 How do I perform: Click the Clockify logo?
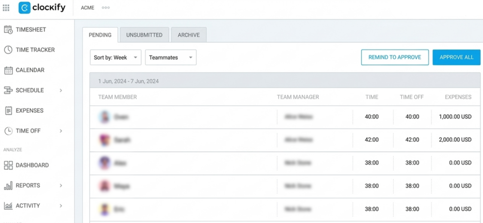pos(42,8)
